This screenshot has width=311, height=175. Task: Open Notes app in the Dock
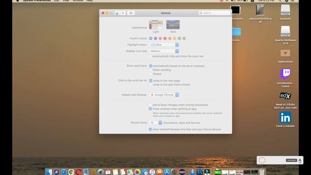click(x=115, y=172)
